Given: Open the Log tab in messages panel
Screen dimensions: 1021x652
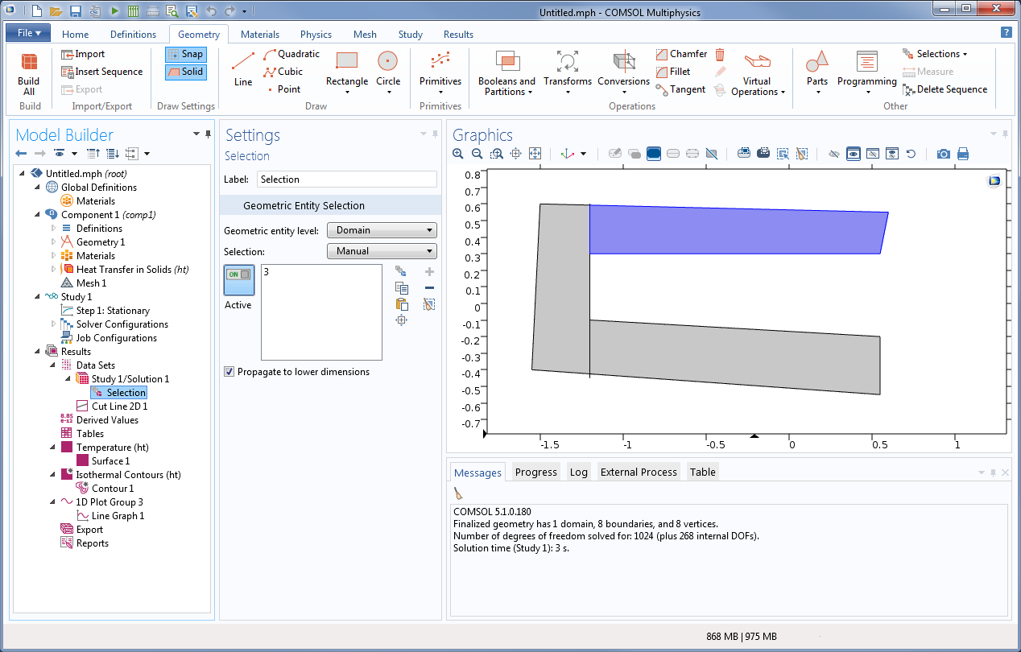Looking at the screenshot, I should click(x=578, y=472).
